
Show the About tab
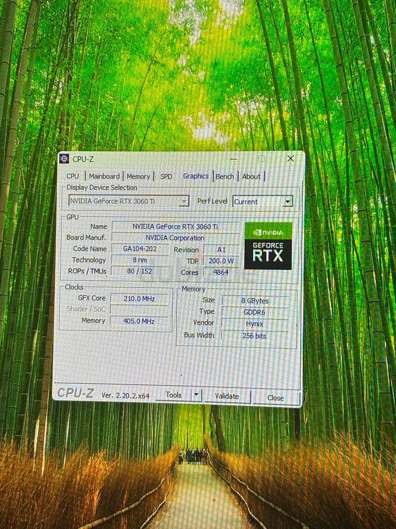tap(251, 177)
